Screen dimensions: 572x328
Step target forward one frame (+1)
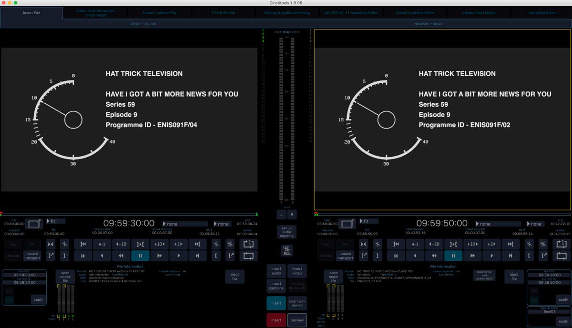pyautogui.click(x=491, y=244)
